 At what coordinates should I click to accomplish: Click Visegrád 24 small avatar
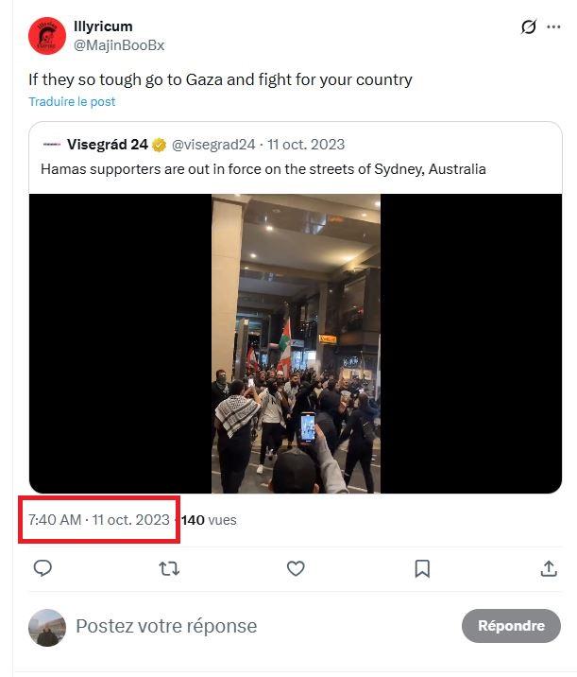click(x=52, y=145)
